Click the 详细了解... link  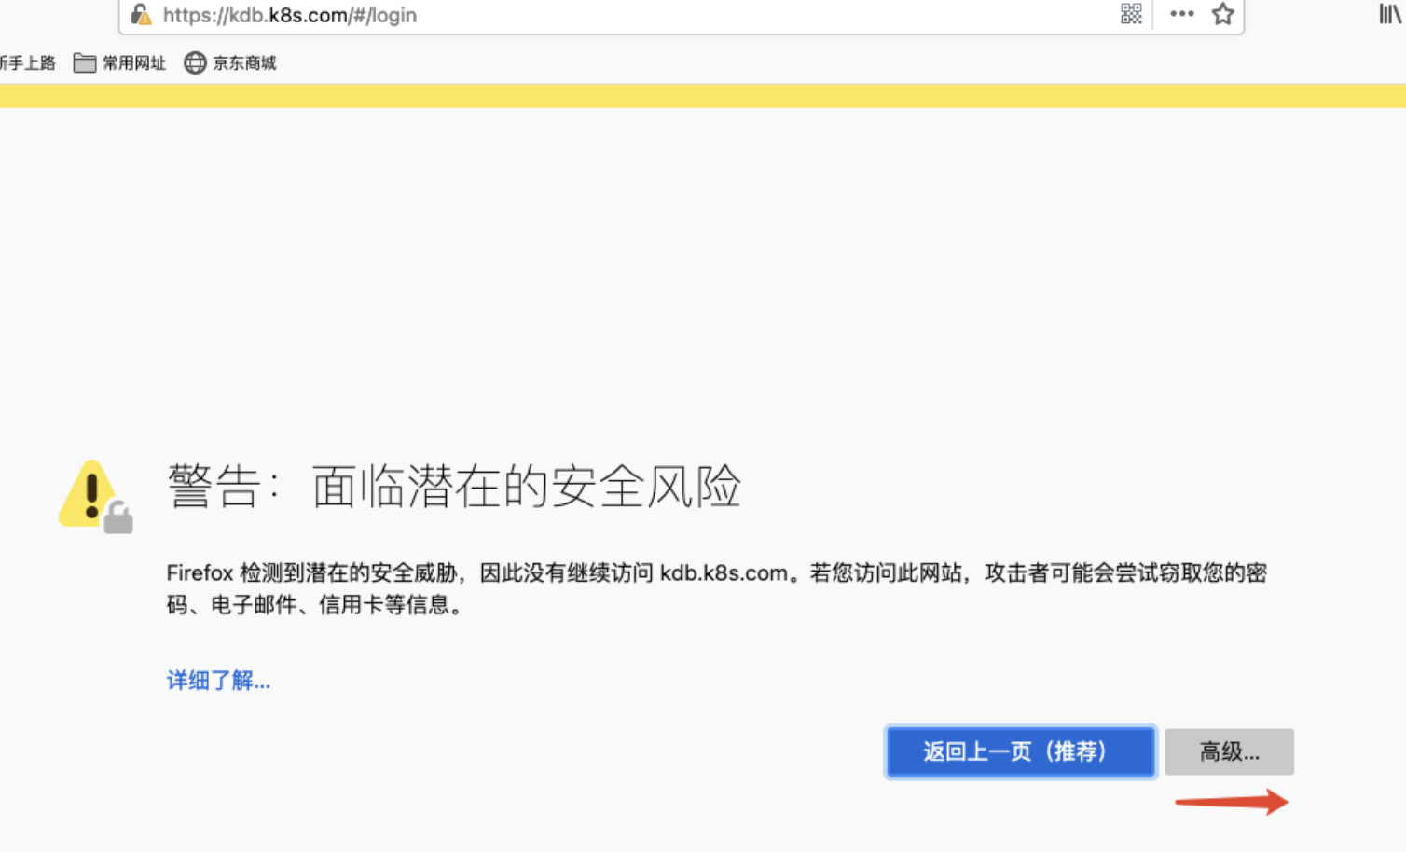[218, 681]
